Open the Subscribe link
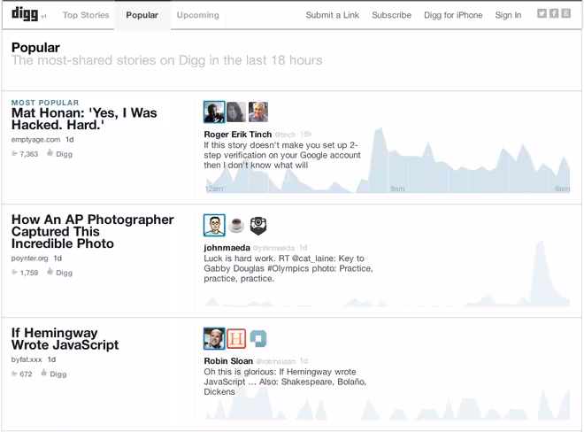The width and height of the screenshot is (584, 432). tap(391, 15)
